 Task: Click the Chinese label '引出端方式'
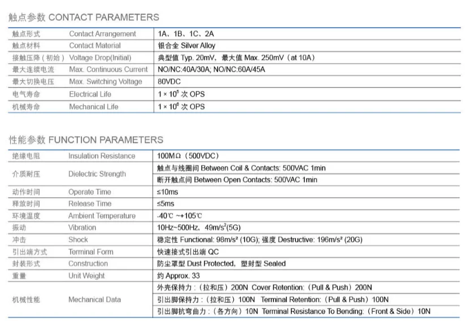tap(29, 252)
